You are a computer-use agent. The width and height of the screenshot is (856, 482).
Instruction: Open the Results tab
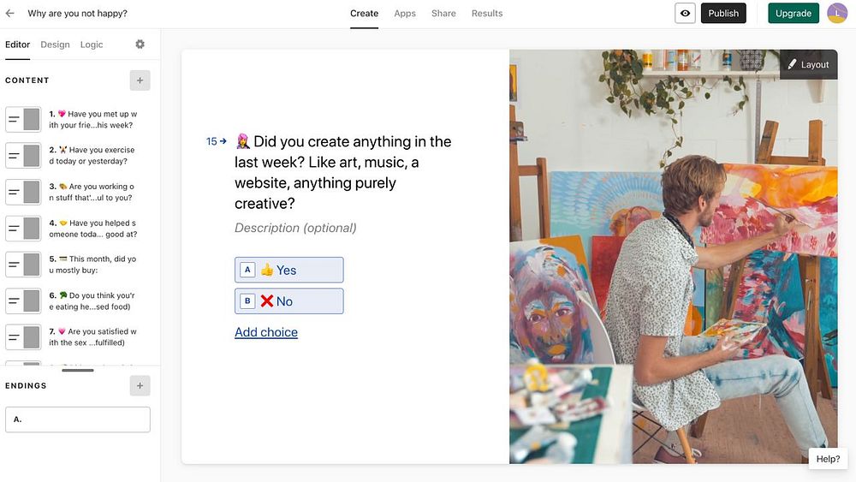[x=487, y=14]
